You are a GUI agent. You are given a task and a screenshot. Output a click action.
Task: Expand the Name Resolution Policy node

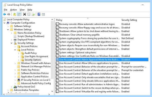pyautogui.click(x=12, y=33)
